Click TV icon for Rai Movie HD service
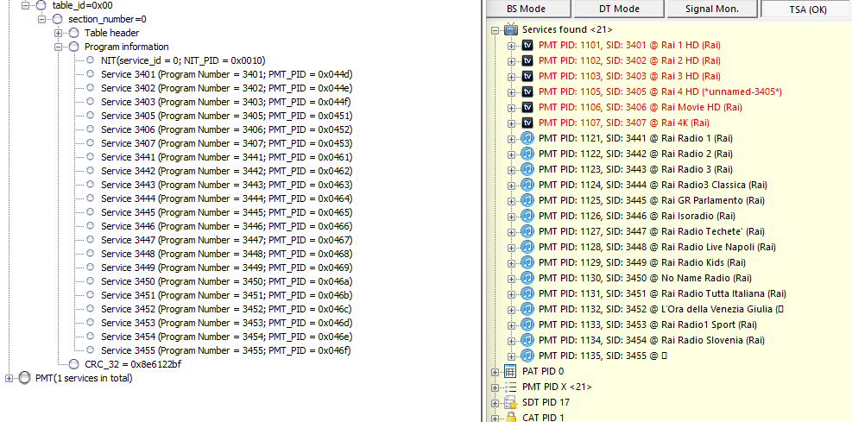This screenshot has width=852, height=422. pyautogui.click(x=527, y=107)
